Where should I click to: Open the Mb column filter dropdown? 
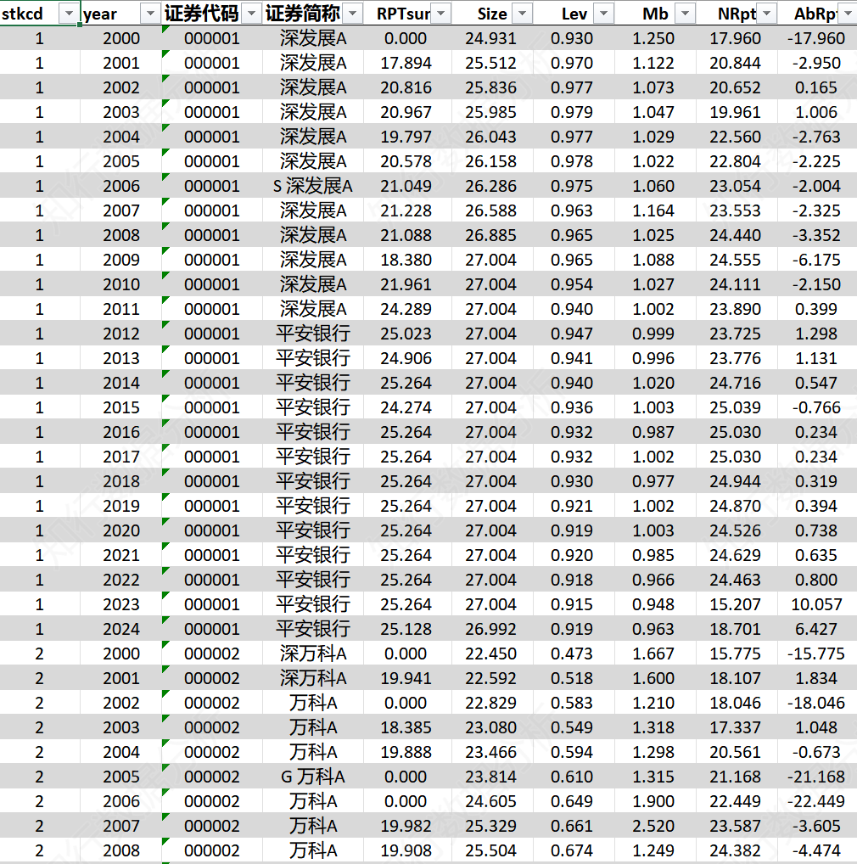pyautogui.click(x=685, y=14)
